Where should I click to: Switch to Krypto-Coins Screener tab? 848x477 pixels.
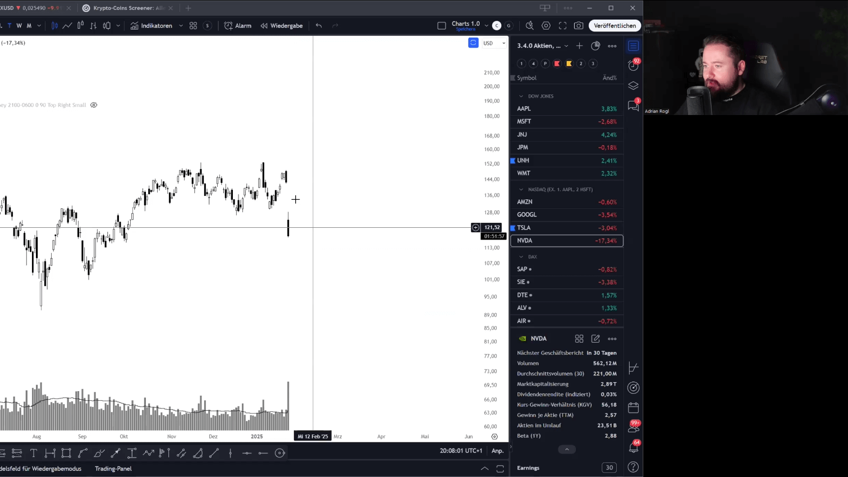click(x=129, y=8)
